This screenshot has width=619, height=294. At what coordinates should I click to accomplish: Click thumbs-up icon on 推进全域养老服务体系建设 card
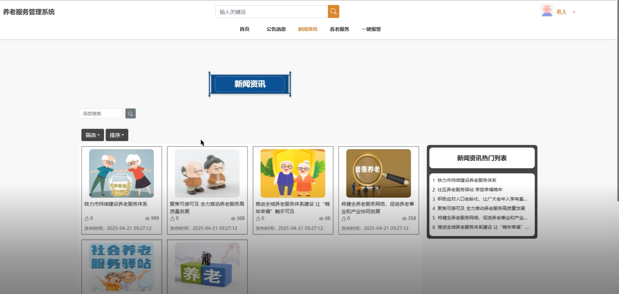click(258, 218)
